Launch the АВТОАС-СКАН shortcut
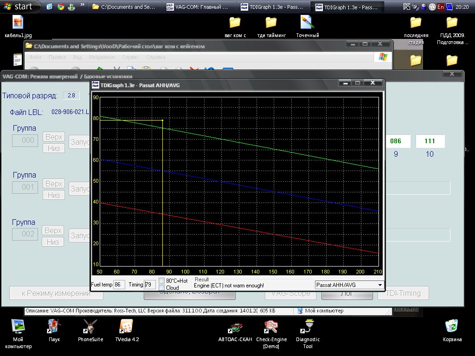 click(x=235, y=331)
